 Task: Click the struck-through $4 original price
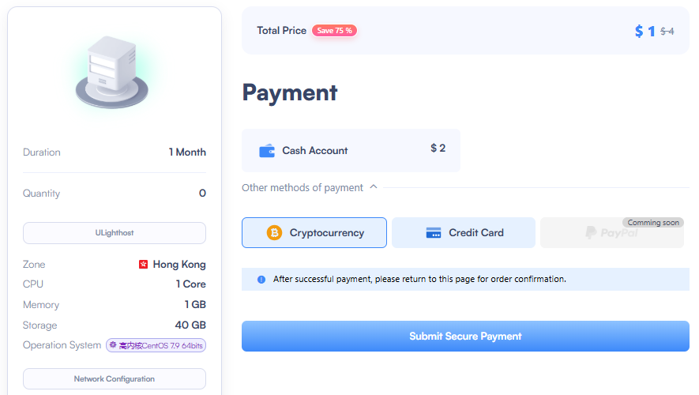pos(667,32)
